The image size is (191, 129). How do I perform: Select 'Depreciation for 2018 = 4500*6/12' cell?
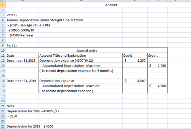pos(33,111)
